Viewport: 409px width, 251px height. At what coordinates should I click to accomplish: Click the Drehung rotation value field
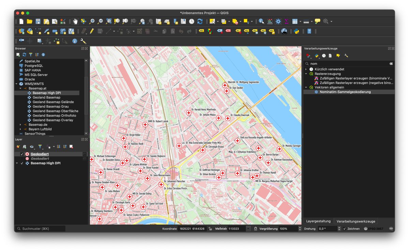point(328,229)
